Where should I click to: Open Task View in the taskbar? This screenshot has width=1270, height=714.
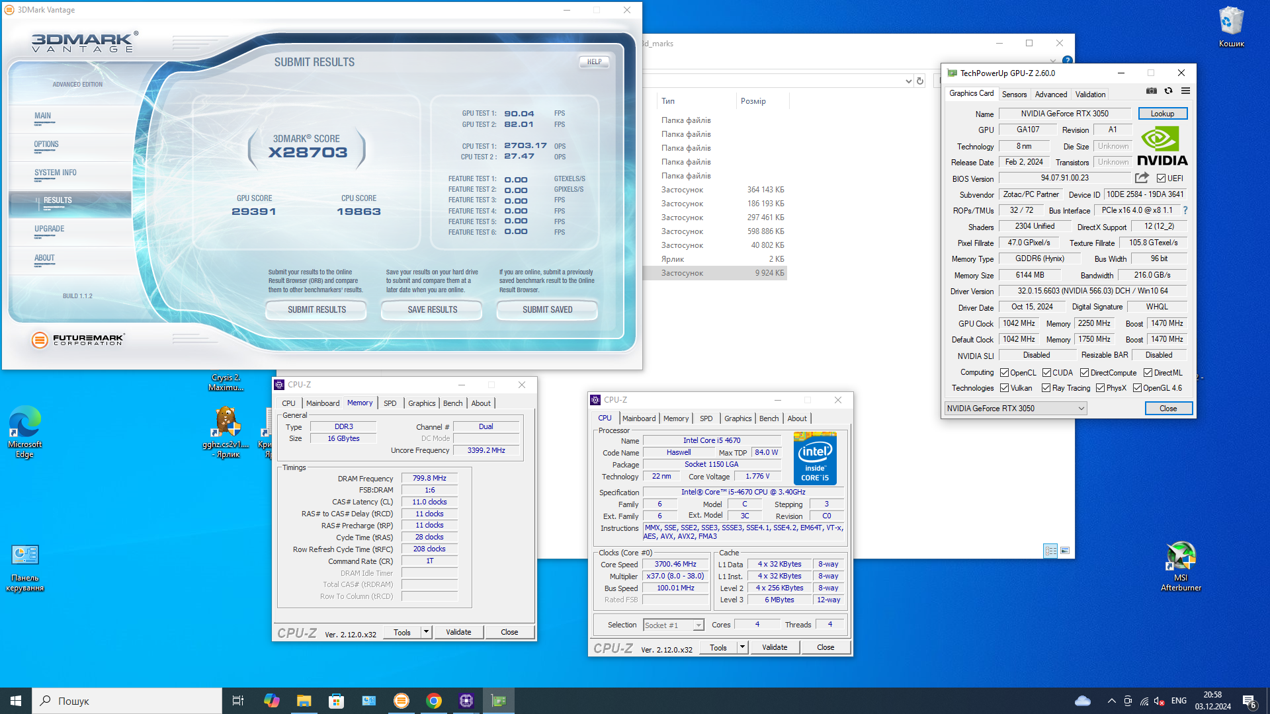pyautogui.click(x=238, y=701)
